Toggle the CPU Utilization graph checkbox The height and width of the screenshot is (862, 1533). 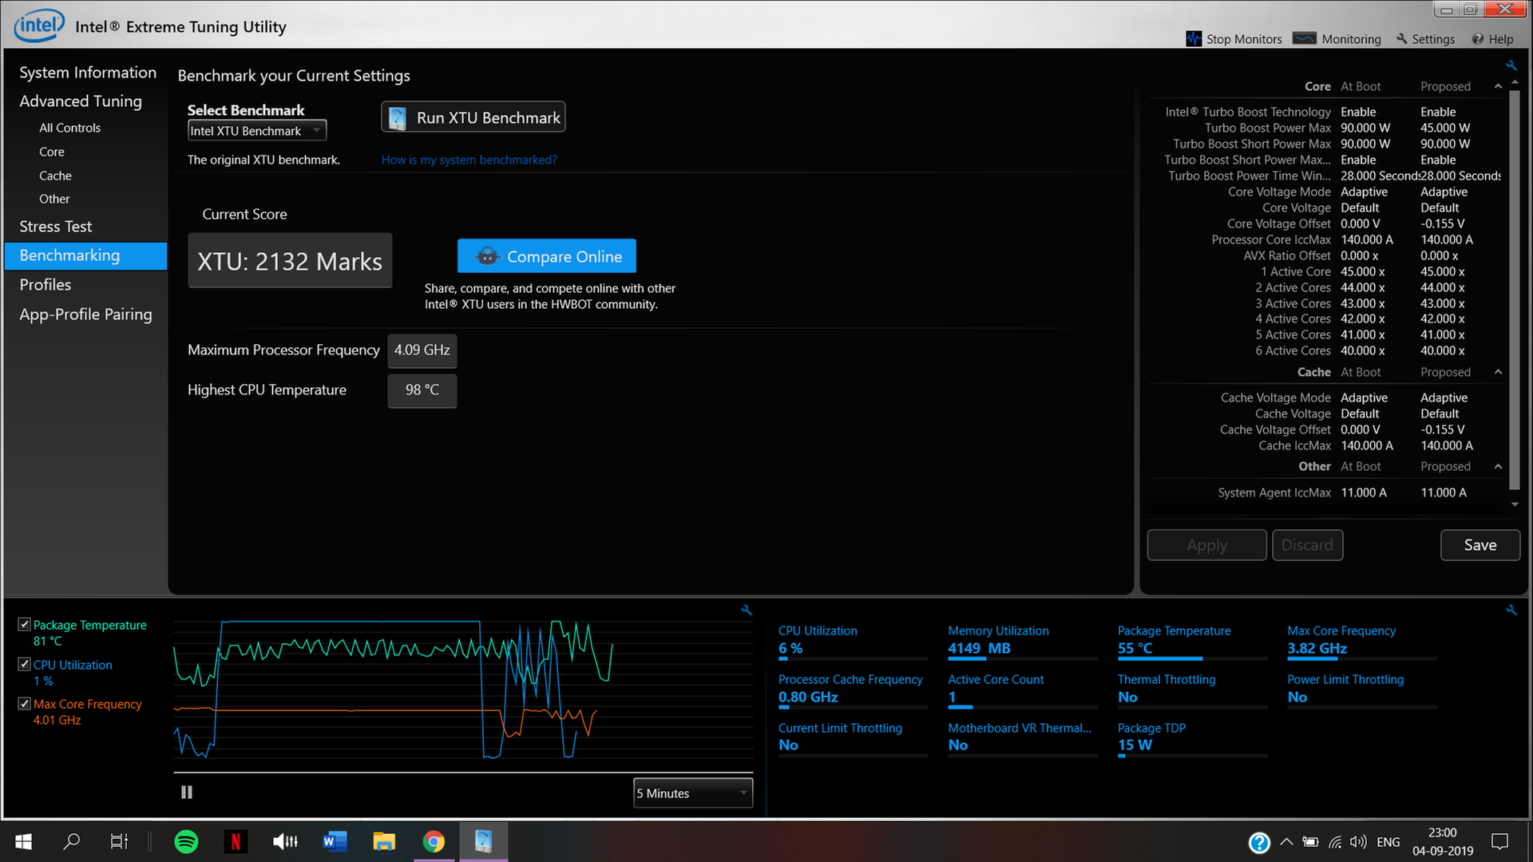click(25, 664)
